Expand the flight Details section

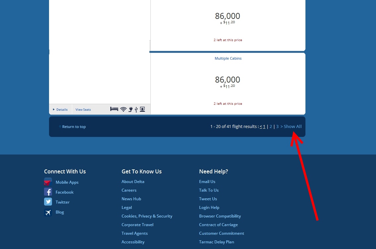click(61, 110)
